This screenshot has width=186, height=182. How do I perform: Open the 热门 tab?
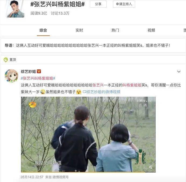pyautogui.click(x=115, y=30)
